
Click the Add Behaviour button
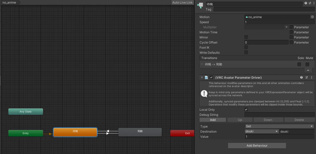coord(257,146)
